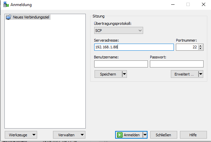
Task: Open the Werkzeuge menu
Action: [21, 135]
